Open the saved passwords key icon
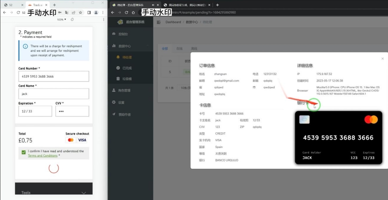Image resolution: width=388 pixels, height=200 pixels. [60, 12]
